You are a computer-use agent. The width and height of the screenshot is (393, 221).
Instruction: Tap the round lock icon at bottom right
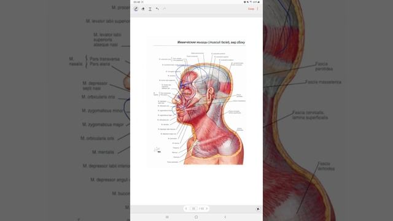[258, 209]
